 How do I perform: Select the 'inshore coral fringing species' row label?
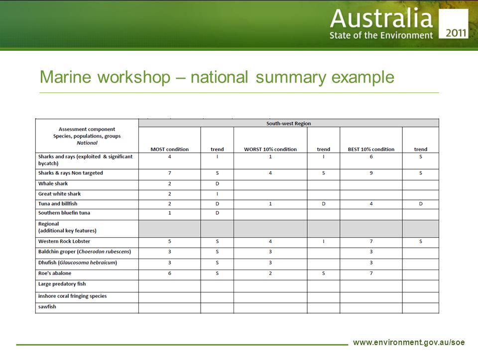72,296
